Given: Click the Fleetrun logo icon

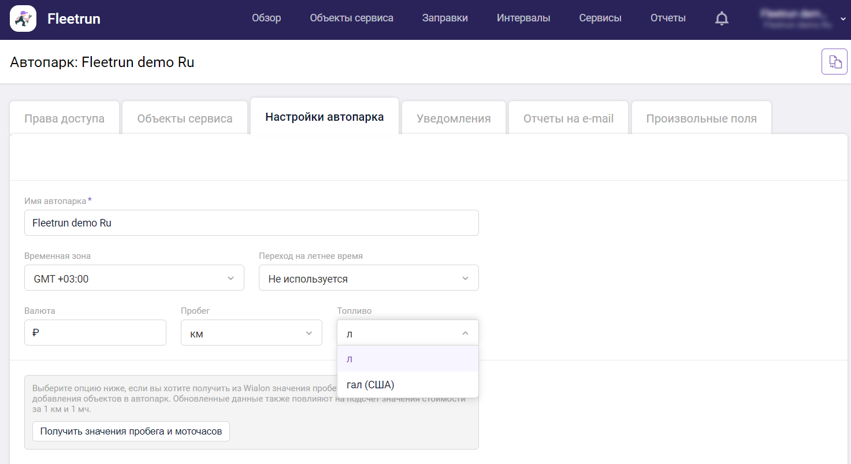Looking at the screenshot, I should 23,18.
